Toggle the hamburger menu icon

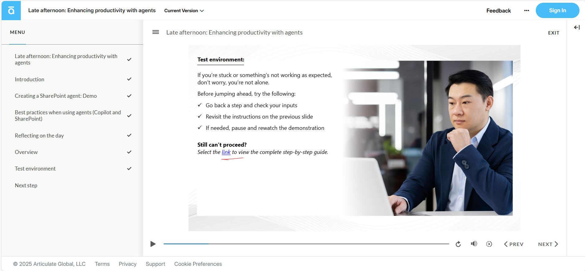pos(156,32)
